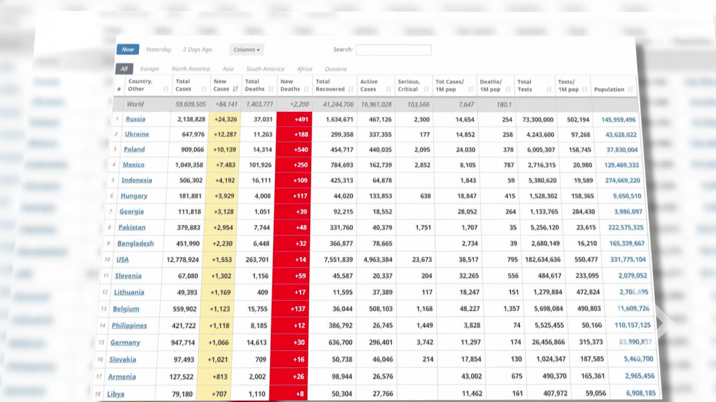Image resolution: width=716 pixels, height=402 pixels.
Task: Select the North America tab
Action: tap(190, 69)
